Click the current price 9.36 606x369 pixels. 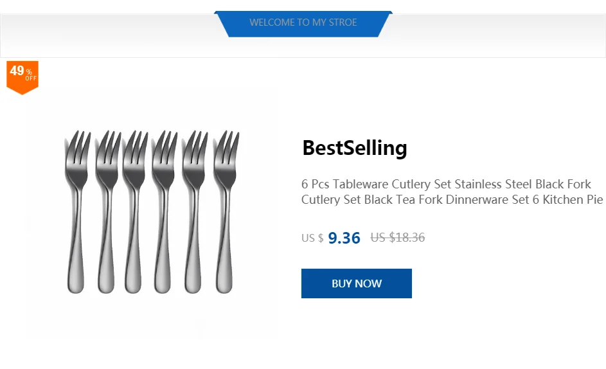click(x=344, y=238)
